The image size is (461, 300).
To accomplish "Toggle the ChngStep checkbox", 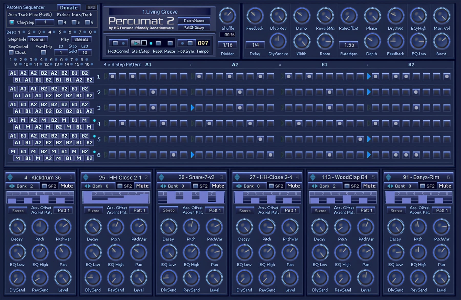I will (12, 22).
